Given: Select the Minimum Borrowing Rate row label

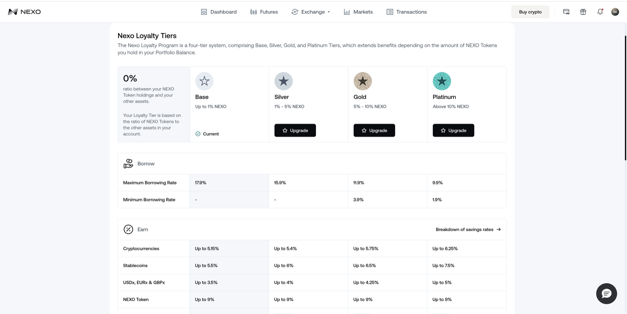Looking at the screenshot, I should coord(149,200).
